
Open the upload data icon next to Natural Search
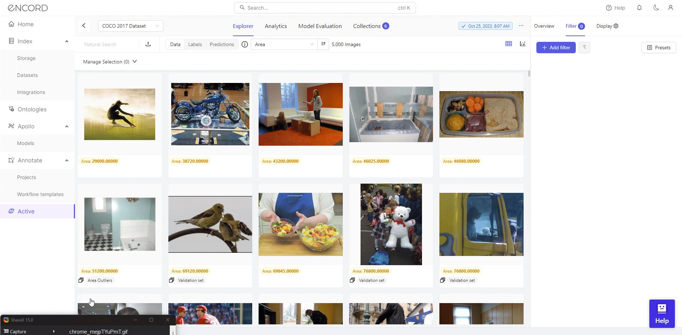[x=148, y=44]
